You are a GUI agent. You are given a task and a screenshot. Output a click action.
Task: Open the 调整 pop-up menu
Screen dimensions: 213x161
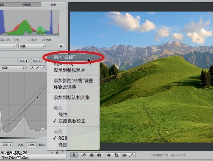pyautogui.click(x=32, y=46)
